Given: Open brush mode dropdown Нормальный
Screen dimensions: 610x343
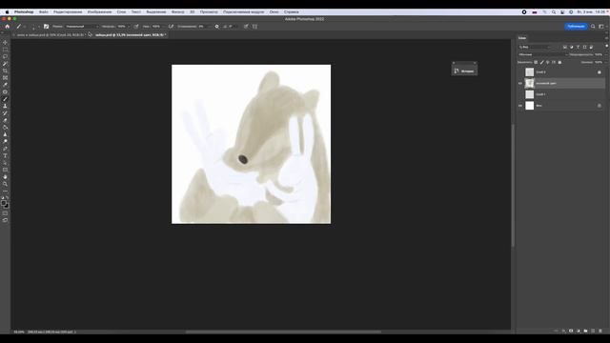Looking at the screenshot, I should 82,27.
